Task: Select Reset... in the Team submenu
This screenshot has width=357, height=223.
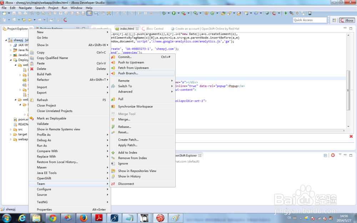Action: click(142, 132)
